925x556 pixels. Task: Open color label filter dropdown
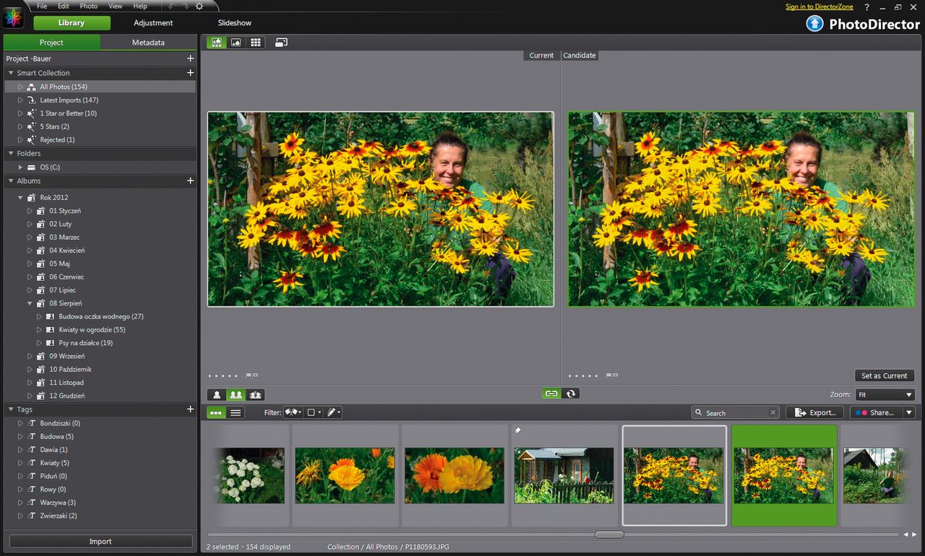pos(314,412)
